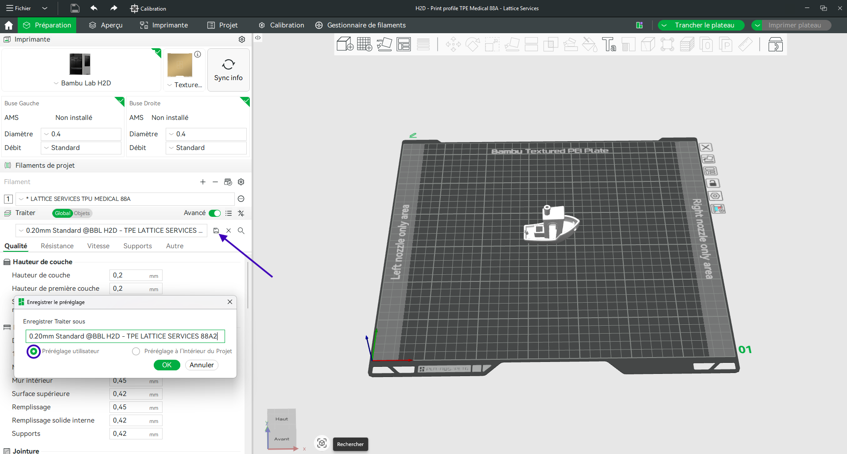Open process preset 0.20mm Standard dropdown
This screenshot has height=454, width=847.
pos(112,231)
